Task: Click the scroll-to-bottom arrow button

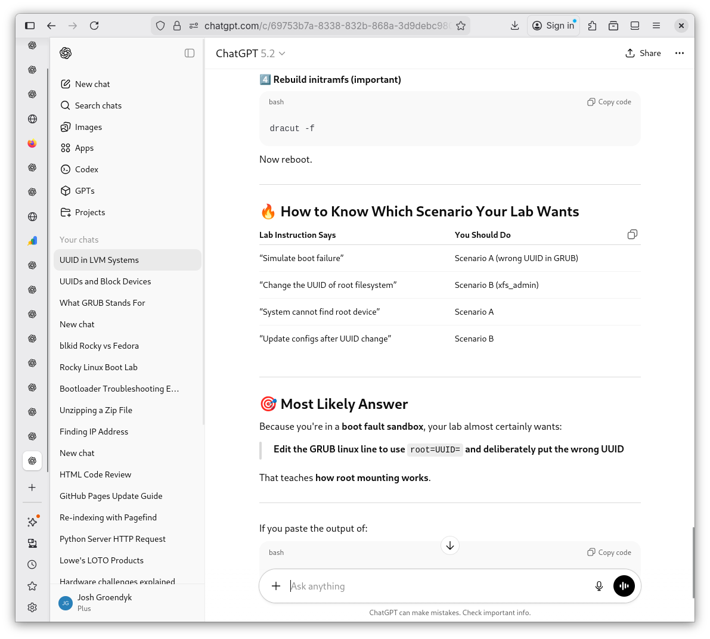Action: pyautogui.click(x=450, y=545)
